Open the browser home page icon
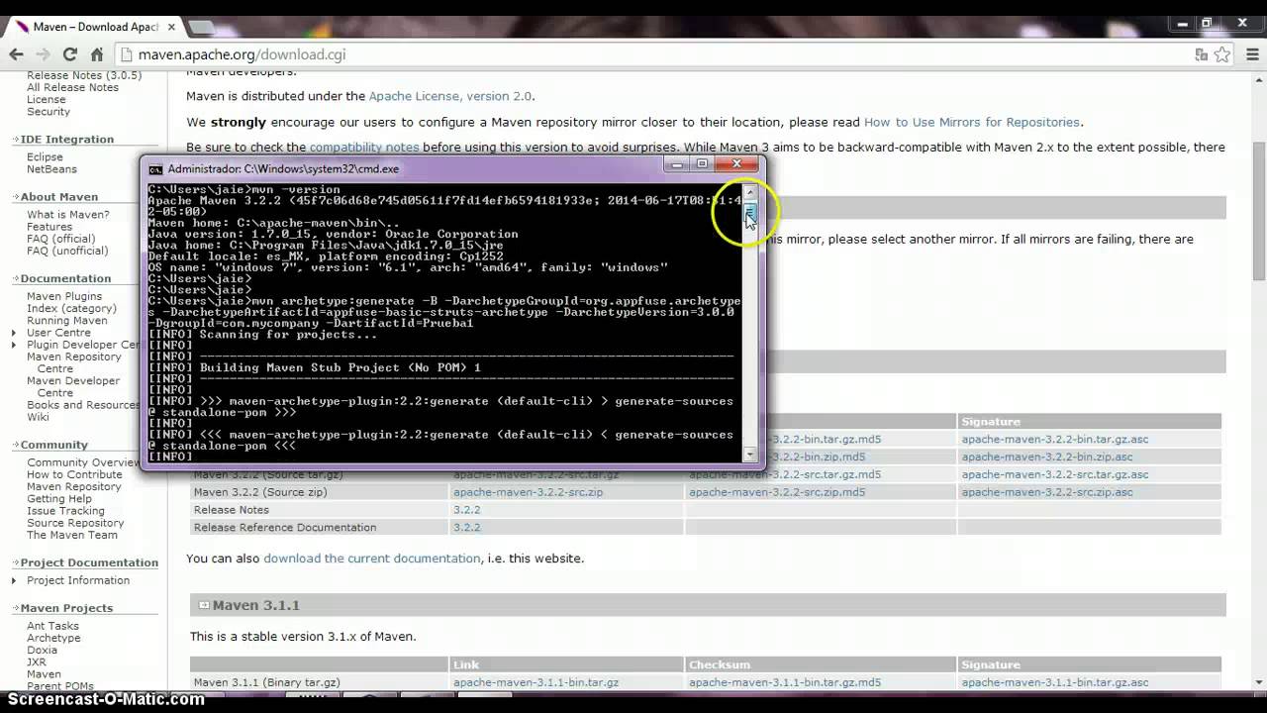The image size is (1267, 713). point(96,54)
